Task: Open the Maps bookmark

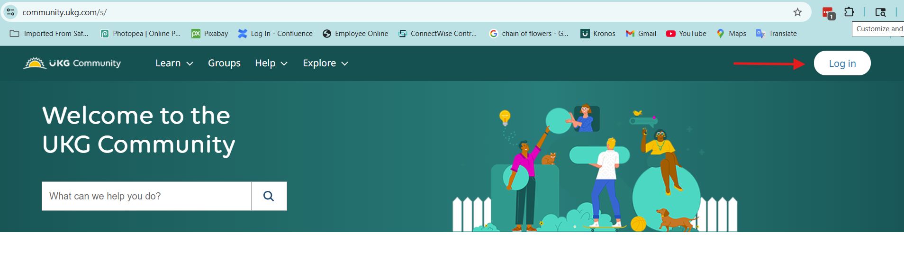Action: click(731, 34)
